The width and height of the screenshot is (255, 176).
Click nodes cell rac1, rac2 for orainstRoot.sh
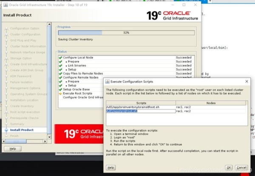(211, 107)
